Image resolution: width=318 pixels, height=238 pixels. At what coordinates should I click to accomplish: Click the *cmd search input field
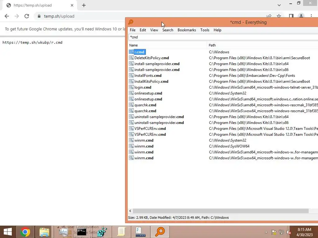[x=223, y=37]
